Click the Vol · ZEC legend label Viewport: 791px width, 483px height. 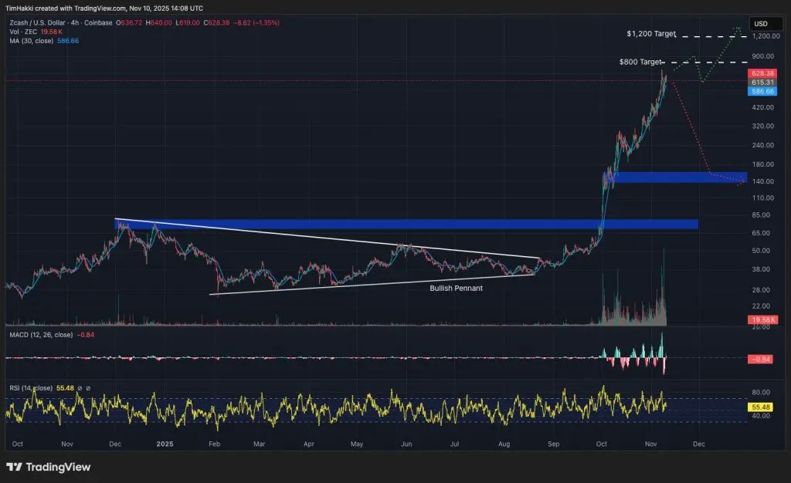pos(22,32)
